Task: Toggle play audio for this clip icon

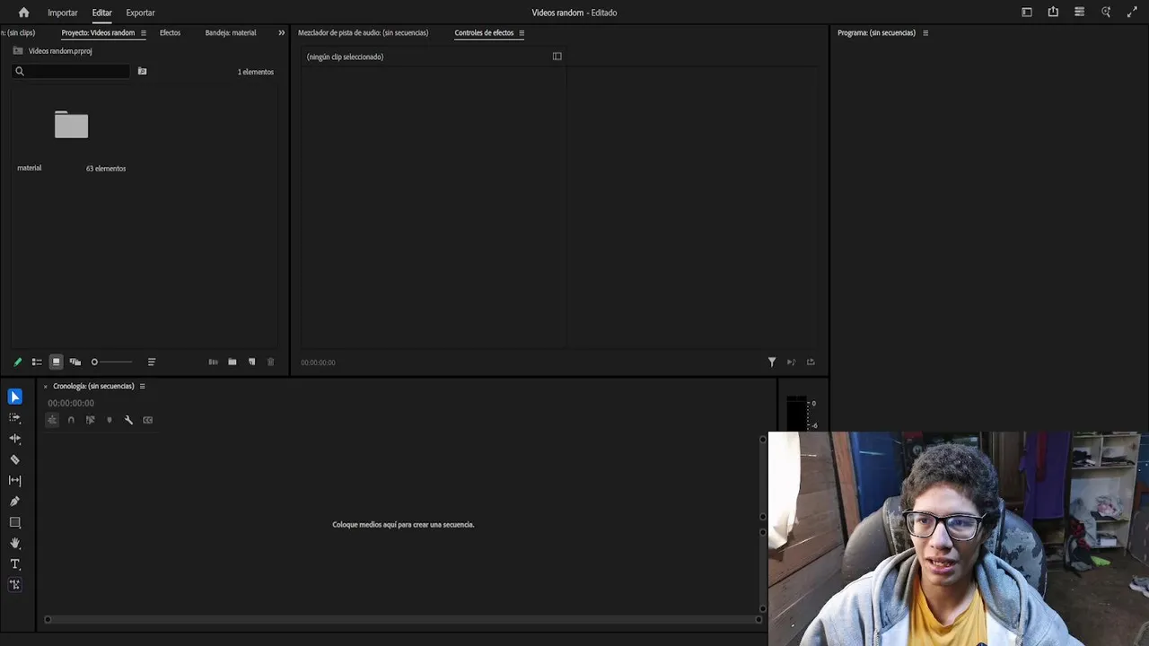Action: [791, 362]
